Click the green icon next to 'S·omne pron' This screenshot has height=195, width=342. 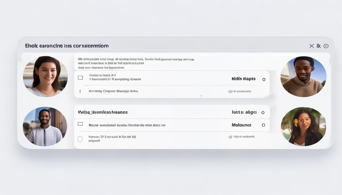pos(230,91)
